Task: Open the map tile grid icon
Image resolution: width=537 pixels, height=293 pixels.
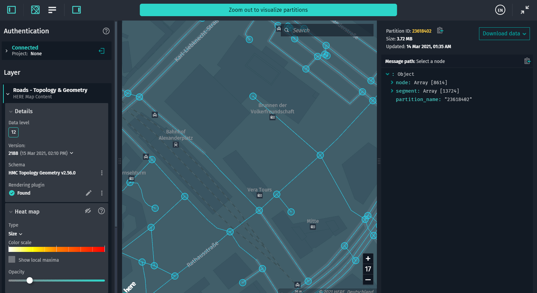Action: click(x=35, y=10)
